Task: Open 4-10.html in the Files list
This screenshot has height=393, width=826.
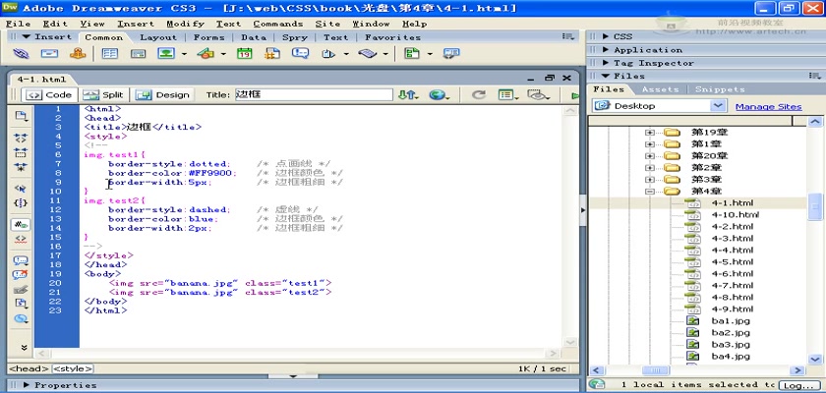Action: (735, 214)
